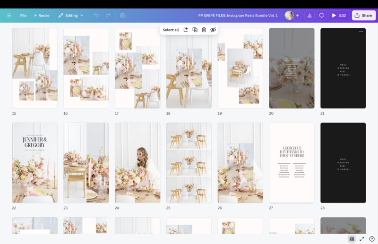Open more options on page 21
Viewport: 378px width, 244px height.
point(361,32)
